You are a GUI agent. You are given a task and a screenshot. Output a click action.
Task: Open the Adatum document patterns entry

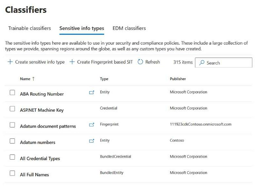click(x=48, y=126)
